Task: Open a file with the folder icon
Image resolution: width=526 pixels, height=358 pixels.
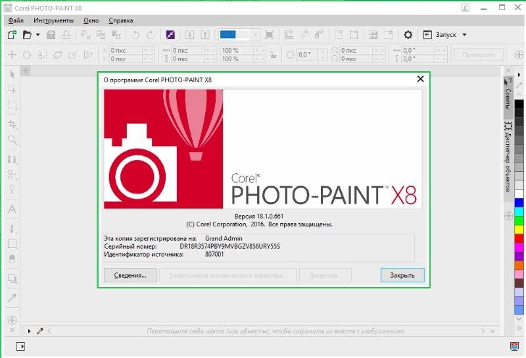Action: click(27, 35)
